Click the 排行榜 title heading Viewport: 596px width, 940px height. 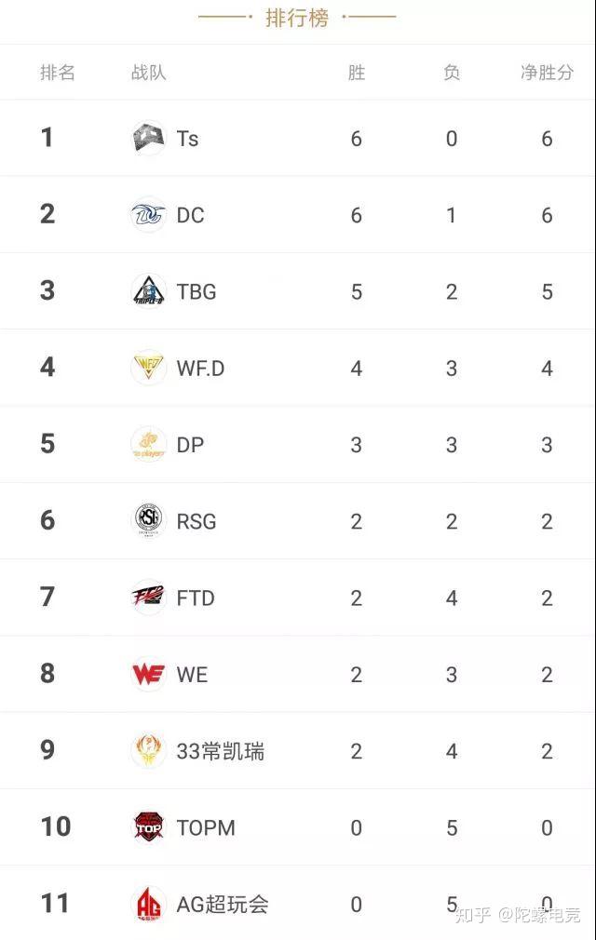[x=297, y=18]
